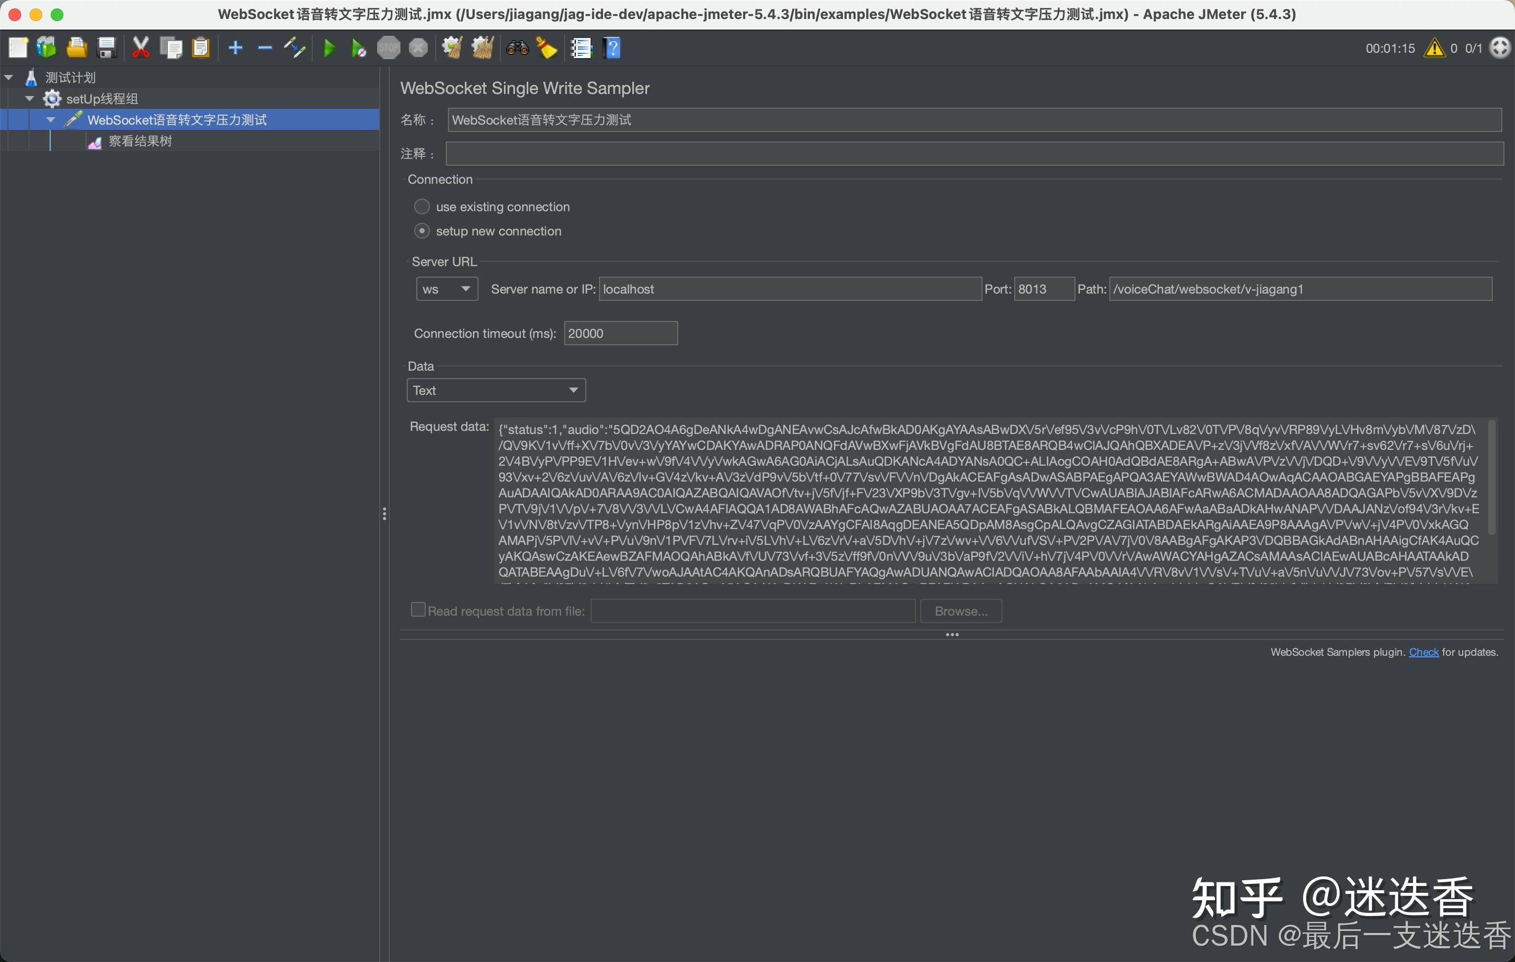Click the Paste clipboard icon
1515x962 pixels.
201,48
